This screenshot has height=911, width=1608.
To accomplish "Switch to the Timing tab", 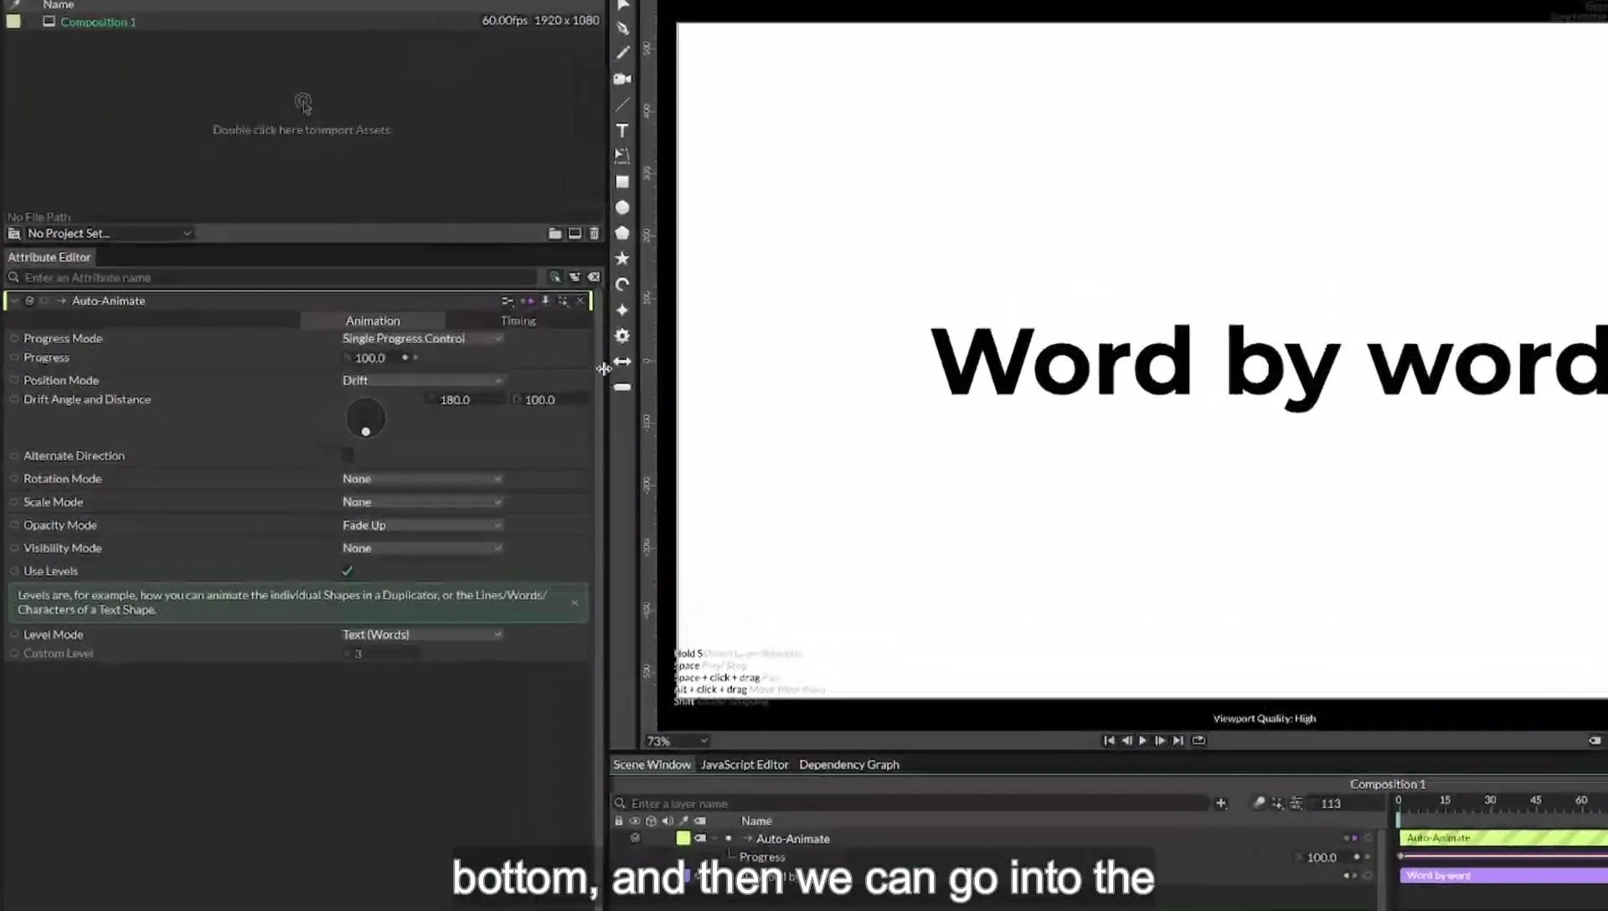I will (x=518, y=321).
